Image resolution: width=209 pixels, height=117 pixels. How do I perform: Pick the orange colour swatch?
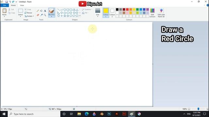click(131, 9)
